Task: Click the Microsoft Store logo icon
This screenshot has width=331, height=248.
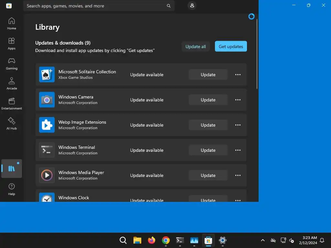Action: pos(9,6)
